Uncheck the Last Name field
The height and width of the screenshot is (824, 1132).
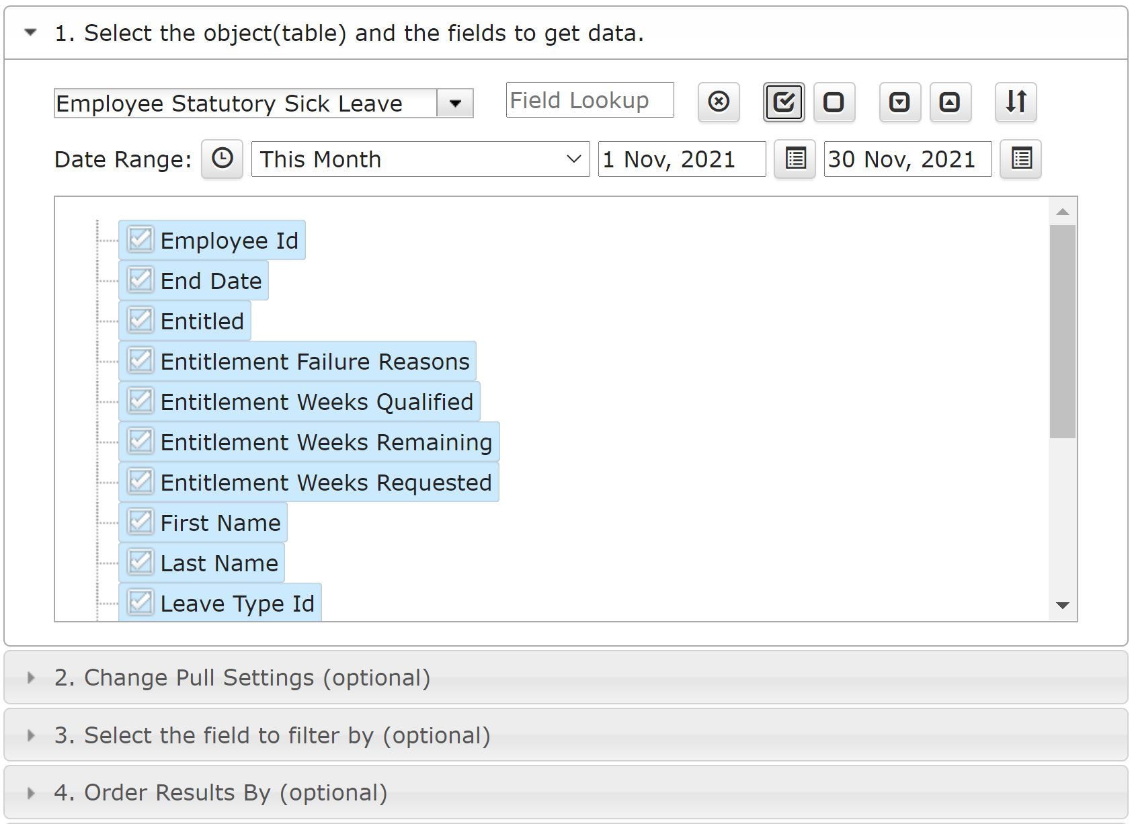tap(140, 562)
